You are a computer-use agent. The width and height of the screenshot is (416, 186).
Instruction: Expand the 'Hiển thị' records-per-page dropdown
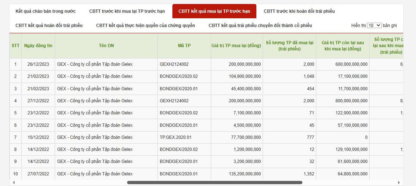pos(374,26)
